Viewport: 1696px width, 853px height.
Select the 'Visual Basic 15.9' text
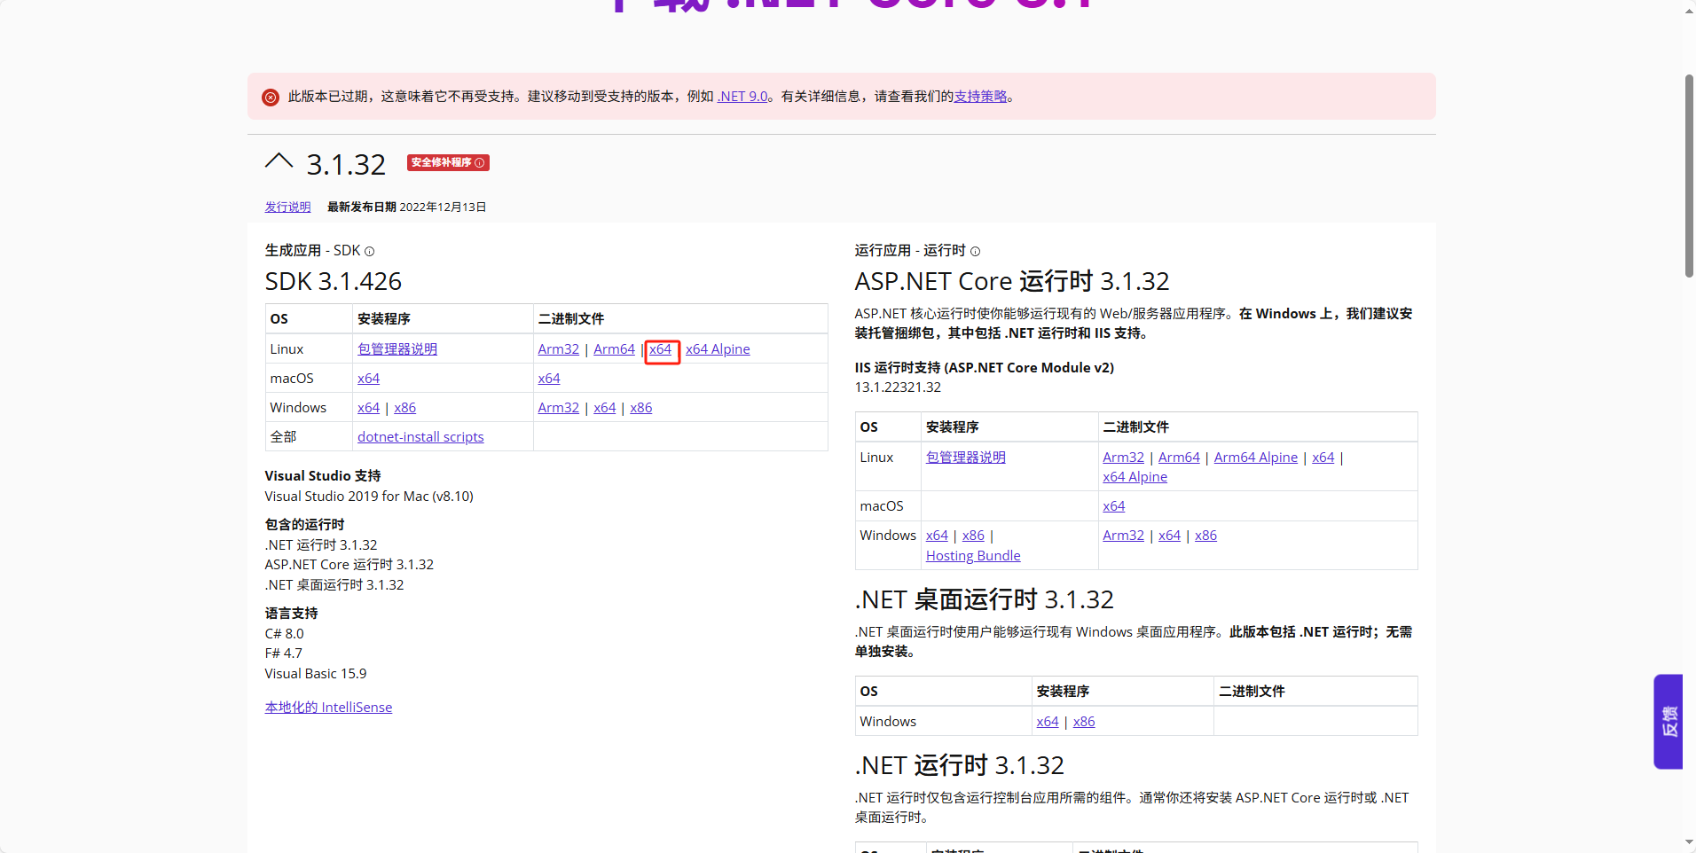tap(316, 674)
